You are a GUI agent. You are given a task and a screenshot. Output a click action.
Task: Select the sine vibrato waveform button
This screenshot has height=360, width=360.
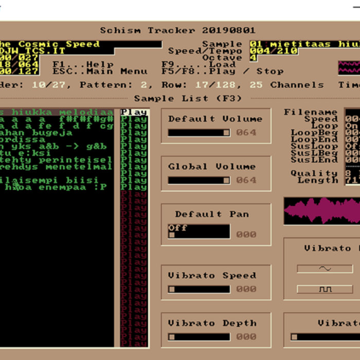325,268
